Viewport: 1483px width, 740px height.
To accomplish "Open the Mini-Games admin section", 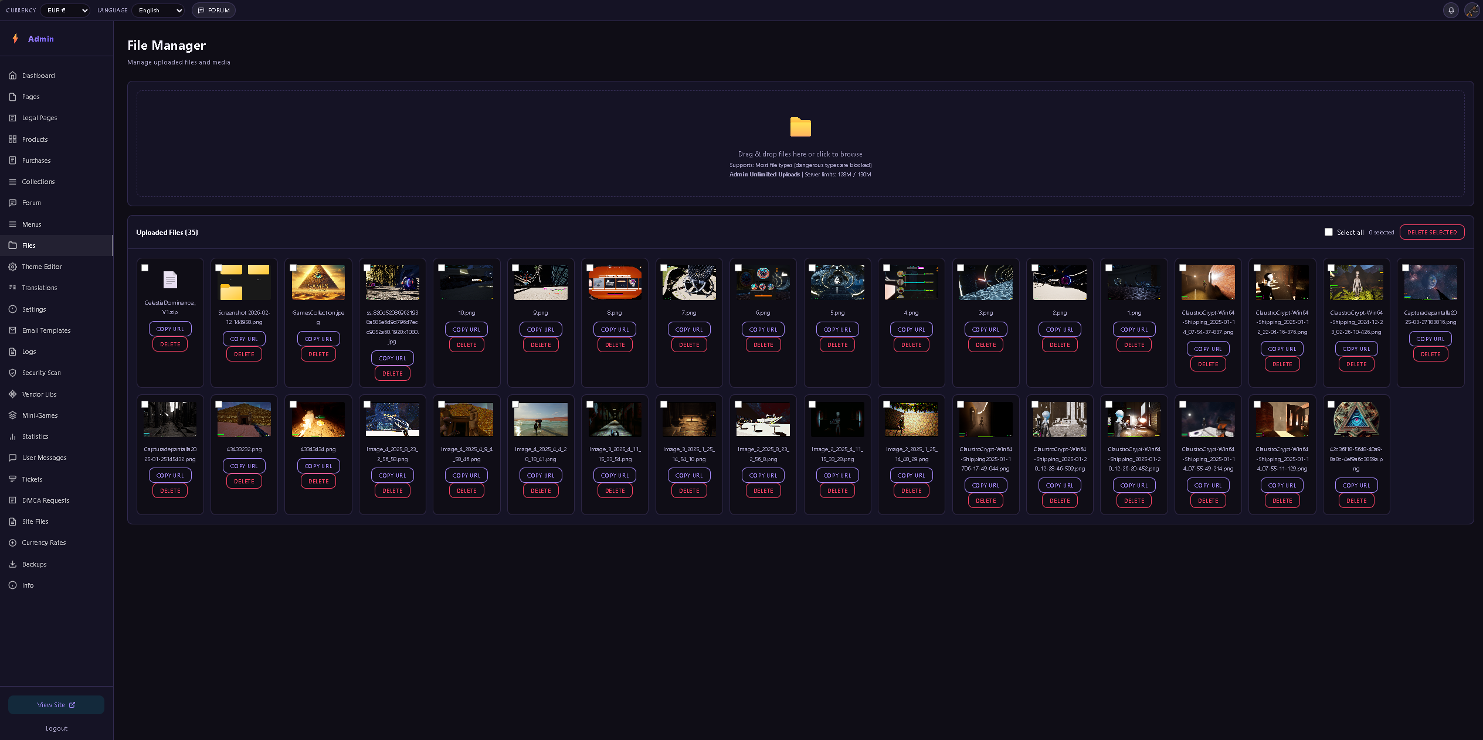I will click(x=40, y=415).
